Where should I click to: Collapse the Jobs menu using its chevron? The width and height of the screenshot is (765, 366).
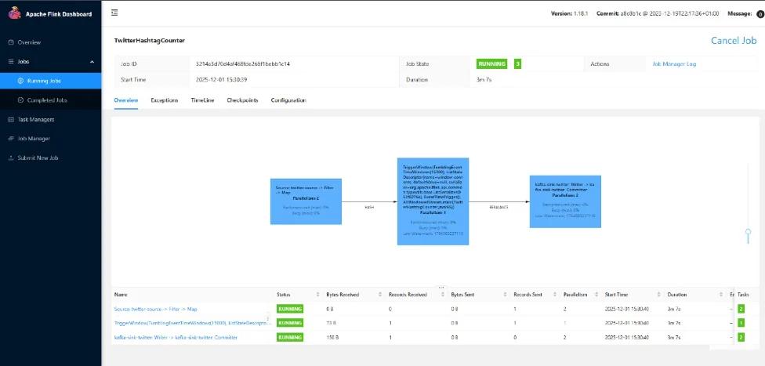92,62
